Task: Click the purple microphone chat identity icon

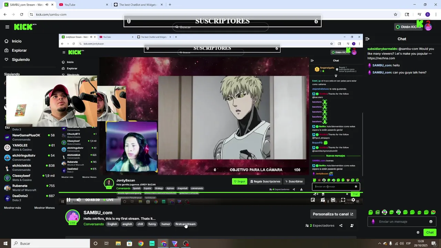Action: [x=373, y=221]
